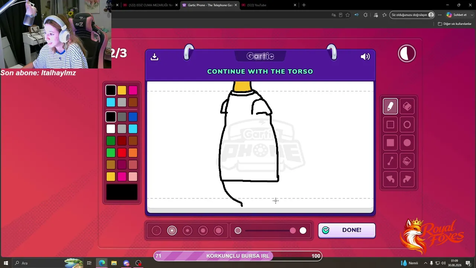Select the eraser tool
Viewport: 476px width, 268px height.
[x=407, y=106]
